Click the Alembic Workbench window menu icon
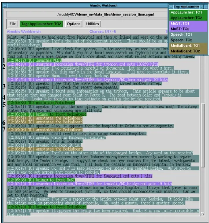 tap(5, 6)
